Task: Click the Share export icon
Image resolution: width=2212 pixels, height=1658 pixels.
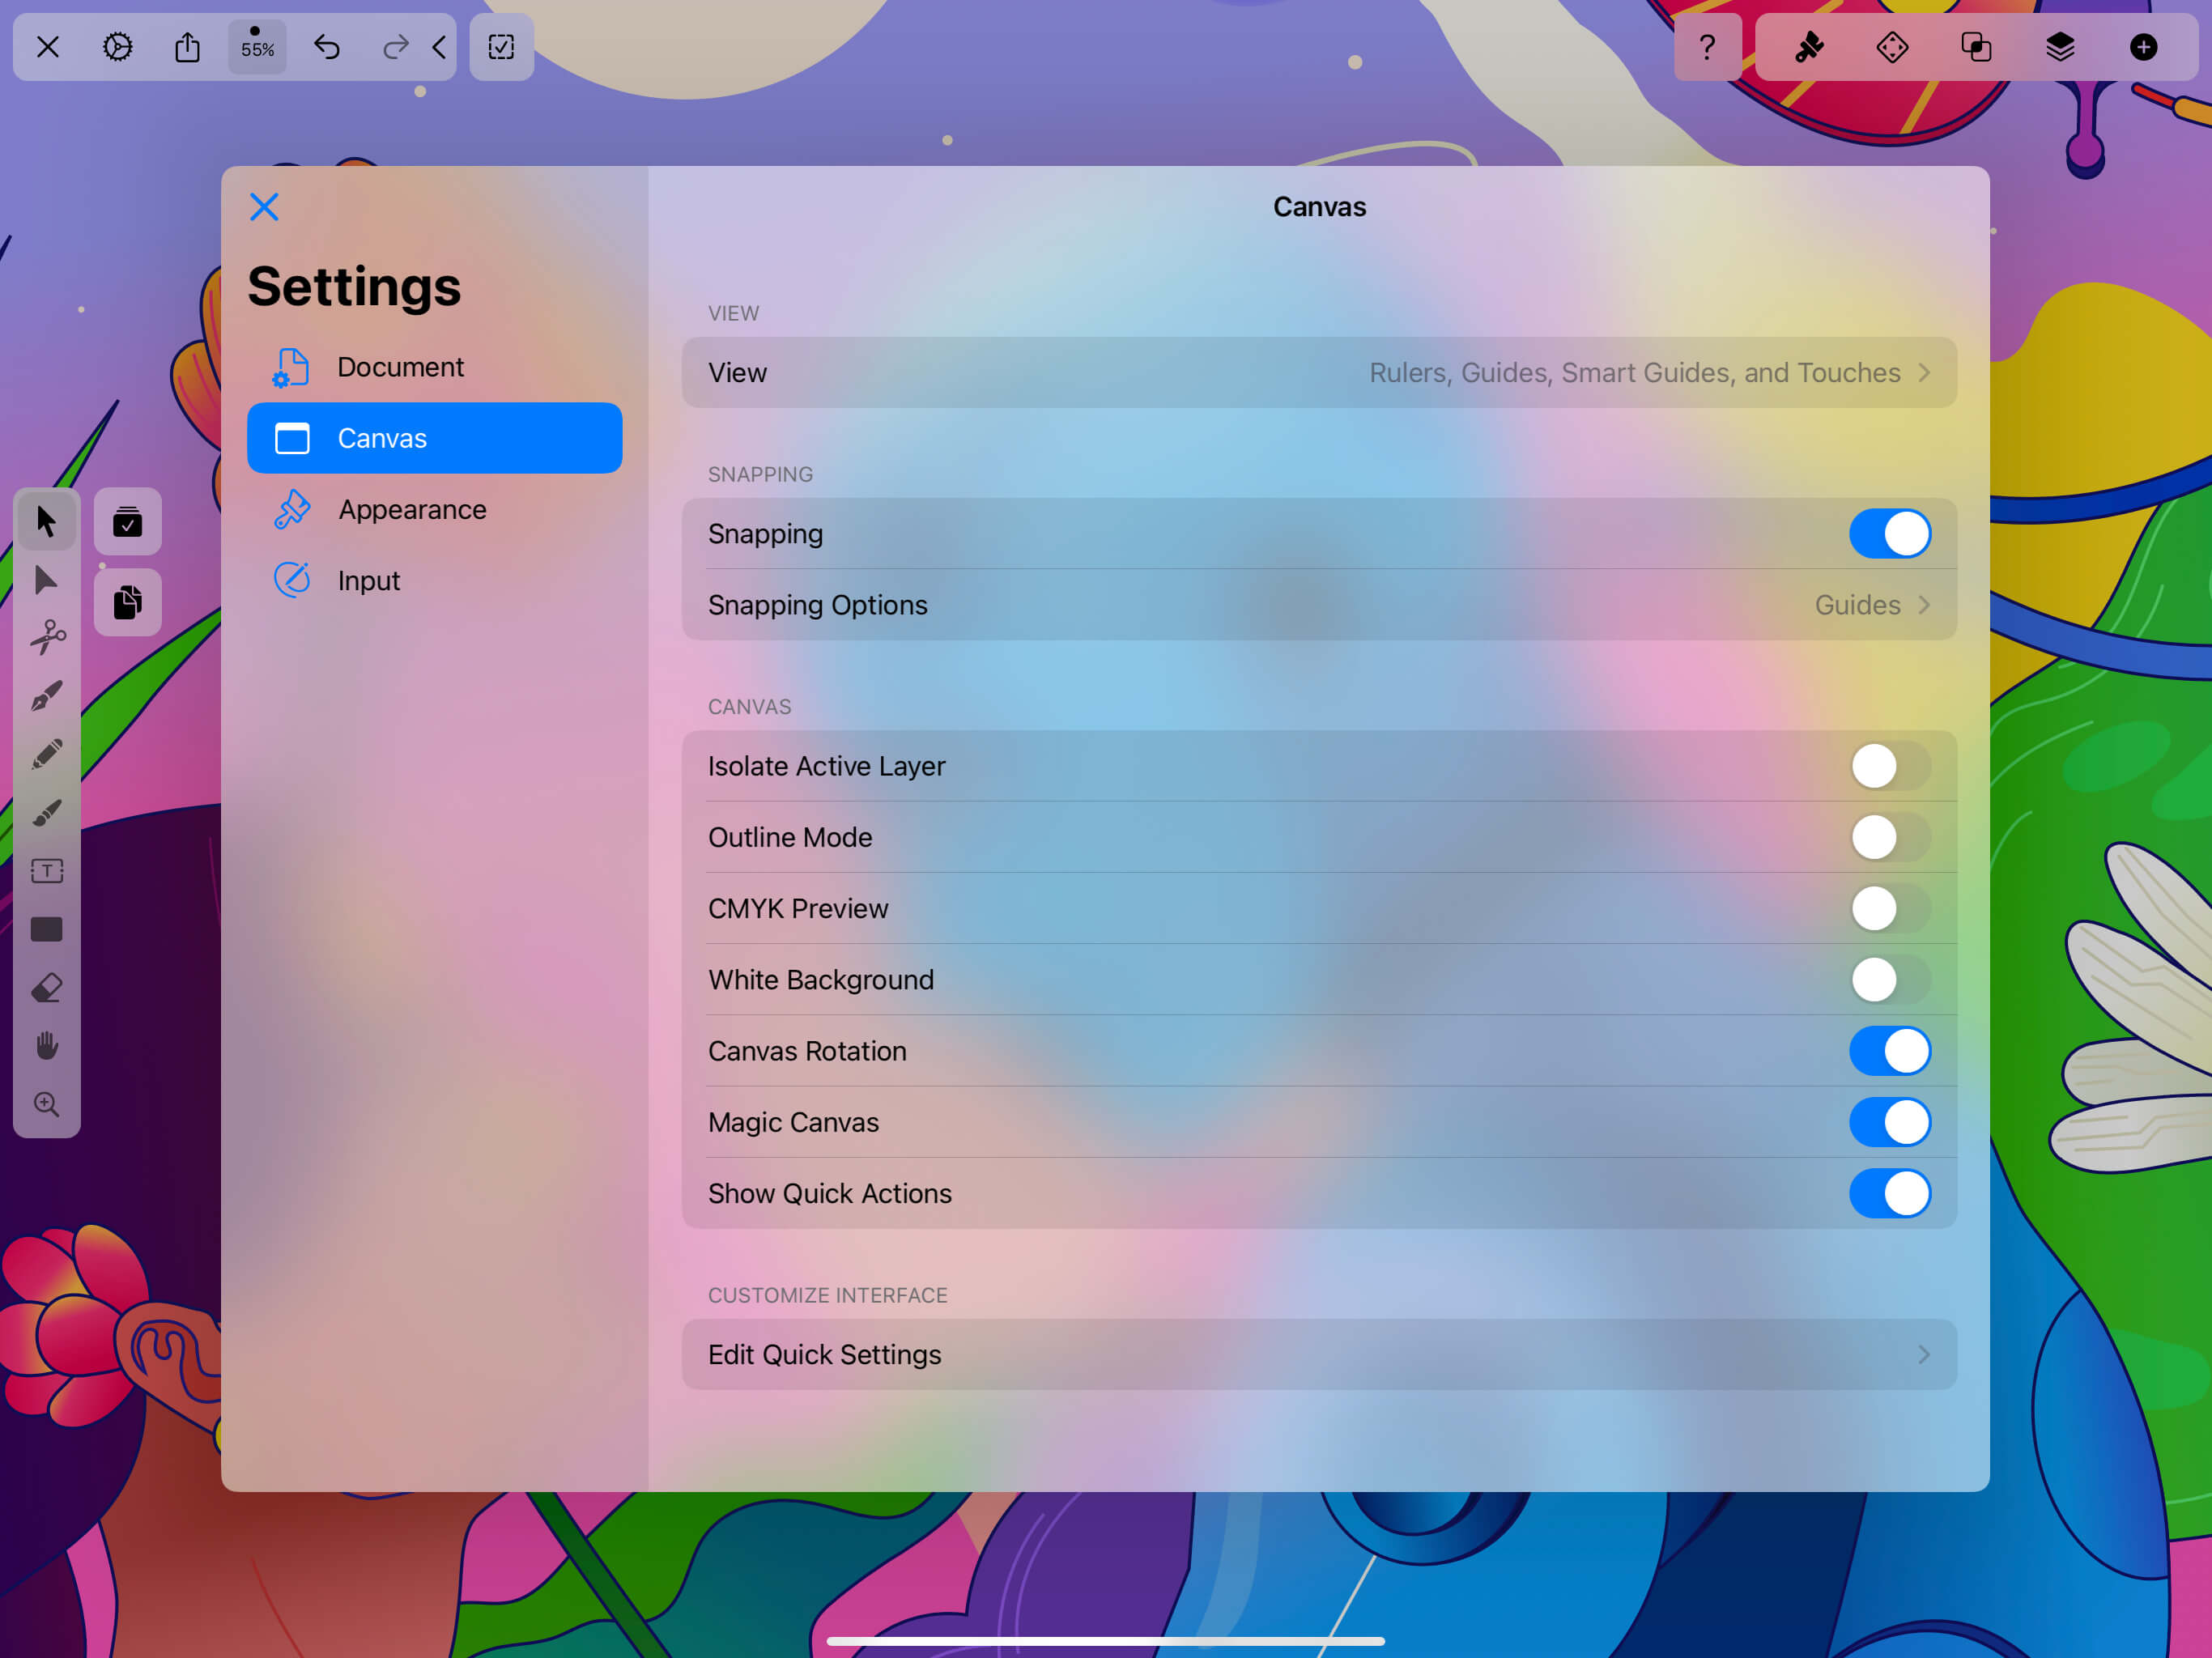Action: click(187, 47)
